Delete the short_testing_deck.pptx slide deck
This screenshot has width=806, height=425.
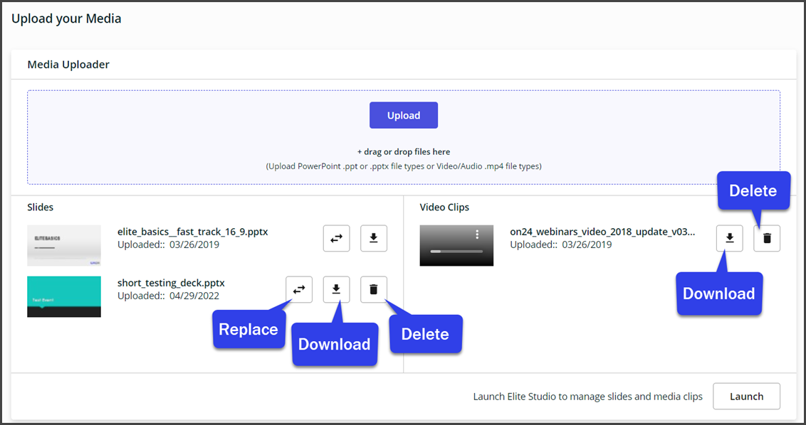374,289
